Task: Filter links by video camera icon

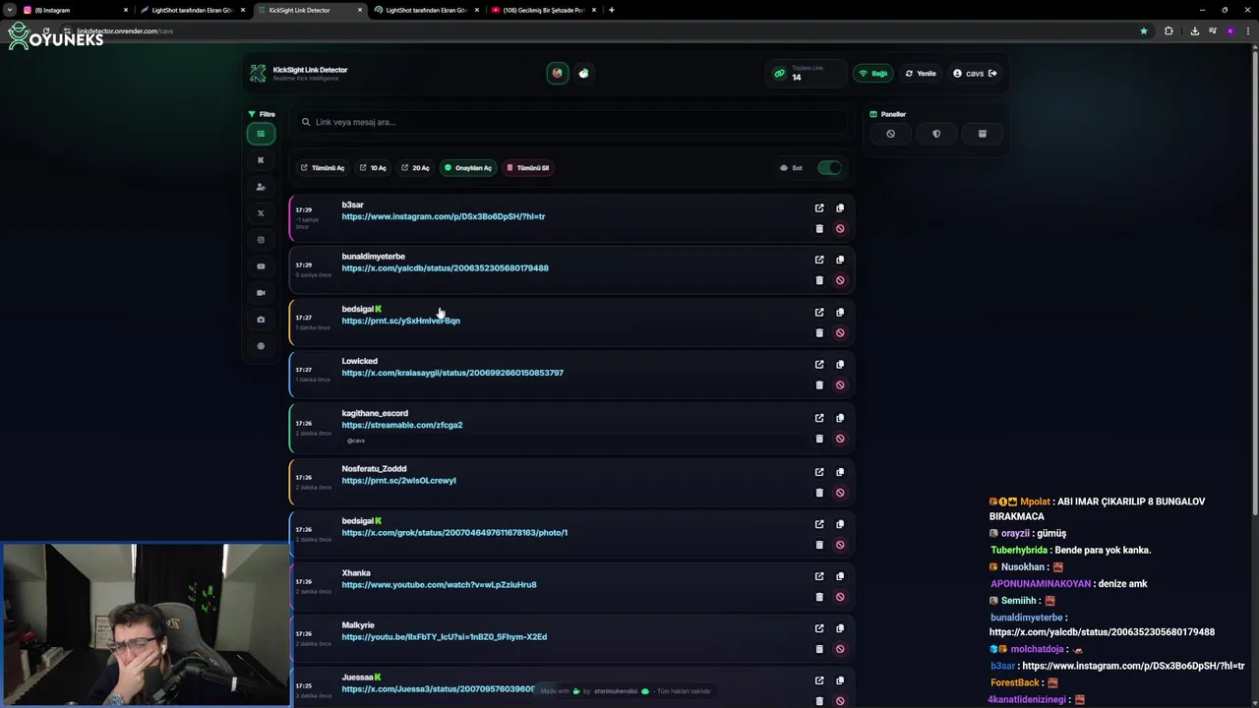Action: (x=261, y=293)
